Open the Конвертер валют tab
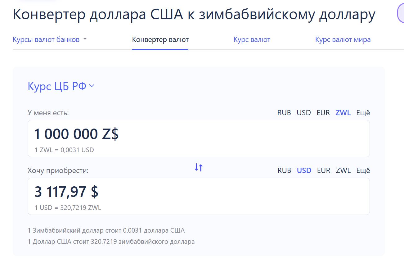Image resolution: width=404 pixels, height=259 pixels. 160,40
